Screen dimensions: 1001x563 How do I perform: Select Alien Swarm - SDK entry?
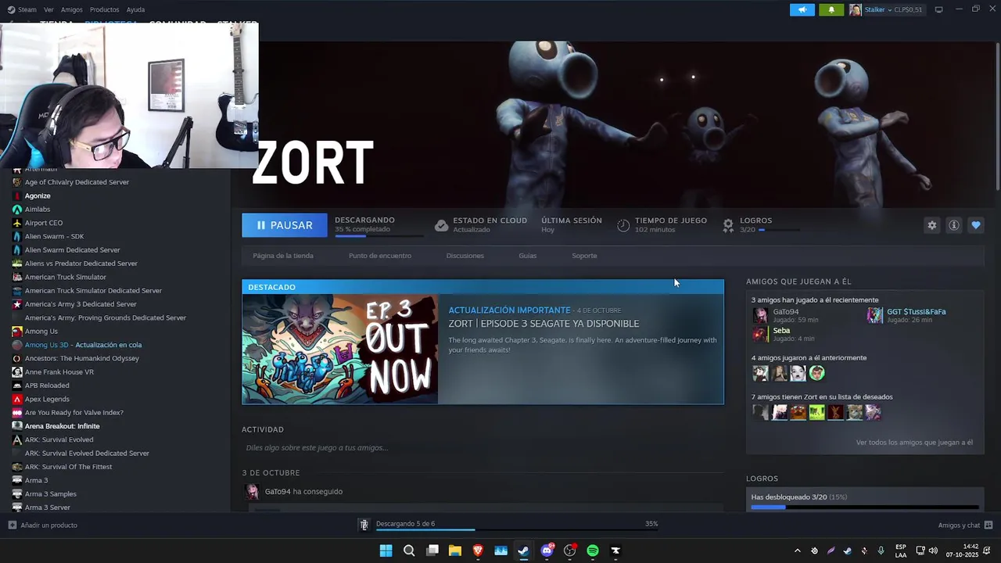(54, 236)
